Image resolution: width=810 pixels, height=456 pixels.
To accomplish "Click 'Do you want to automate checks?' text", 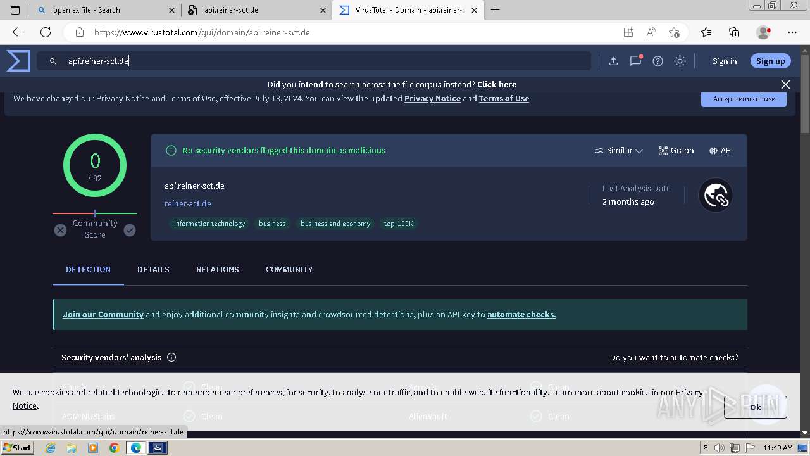I will pos(674,357).
